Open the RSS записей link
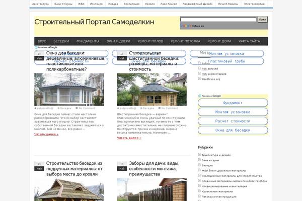302x201 pixels. tap(210, 69)
